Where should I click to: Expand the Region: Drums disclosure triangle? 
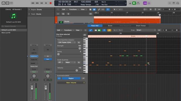point(29,10)
